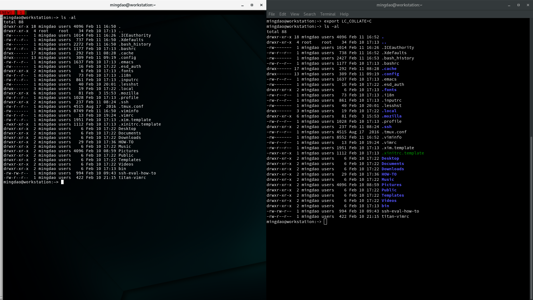
Task: Click the left terminal title bar text
Action: [133, 5]
